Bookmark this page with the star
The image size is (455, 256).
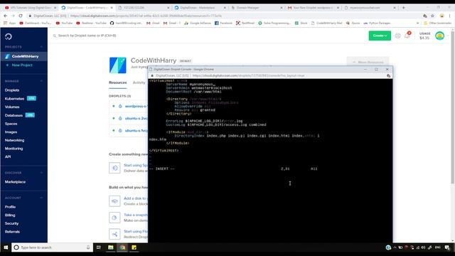point(432,16)
